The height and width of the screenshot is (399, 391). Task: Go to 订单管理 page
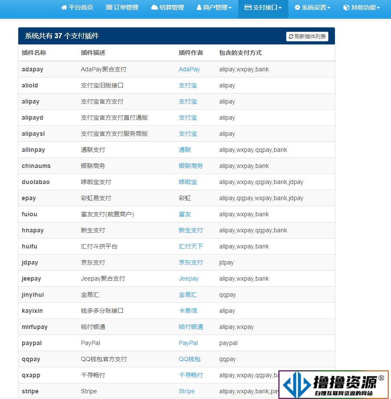[x=122, y=7]
